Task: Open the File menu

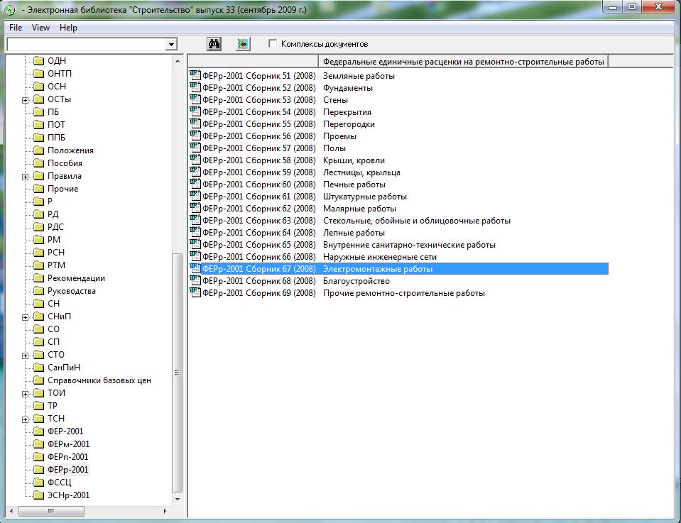Action: [16, 28]
